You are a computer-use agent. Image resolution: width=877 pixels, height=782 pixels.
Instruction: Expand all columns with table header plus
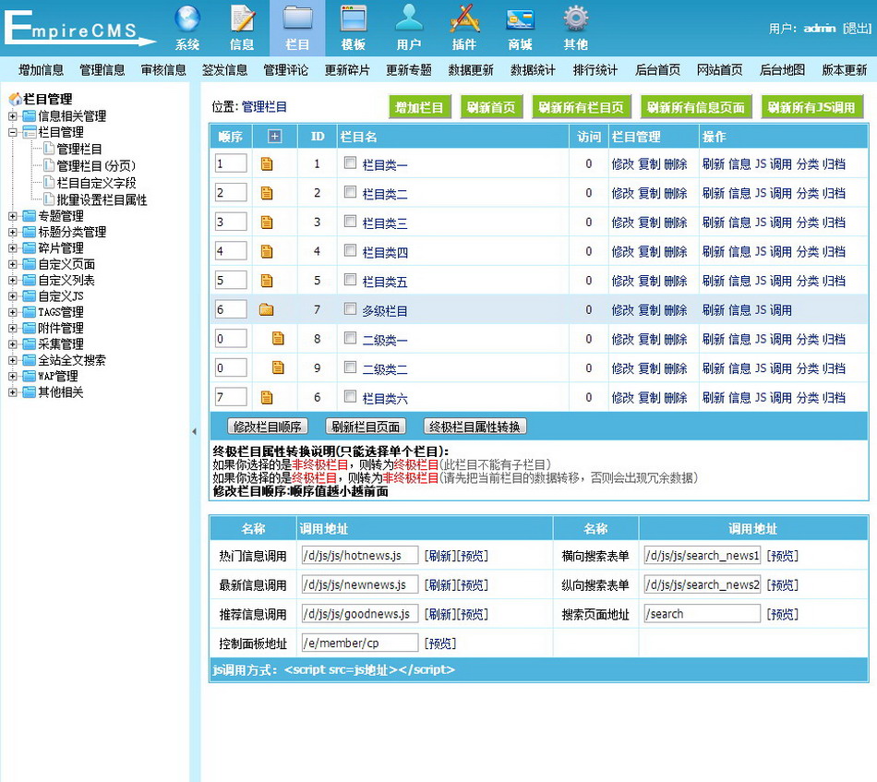(274, 136)
